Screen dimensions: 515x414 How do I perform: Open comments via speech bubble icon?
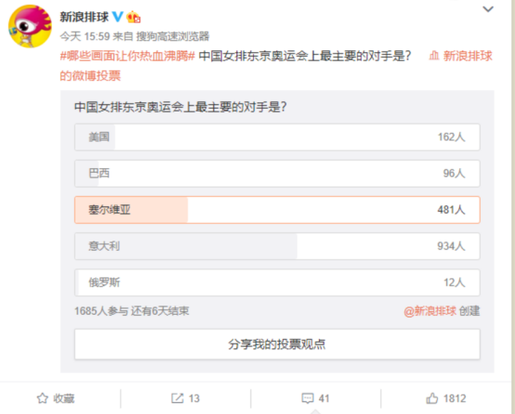308,398
